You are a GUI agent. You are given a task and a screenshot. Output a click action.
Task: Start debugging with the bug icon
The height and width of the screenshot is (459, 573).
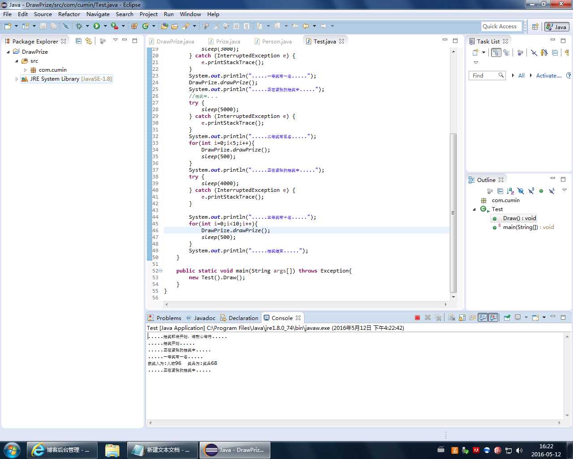coord(79,26)
